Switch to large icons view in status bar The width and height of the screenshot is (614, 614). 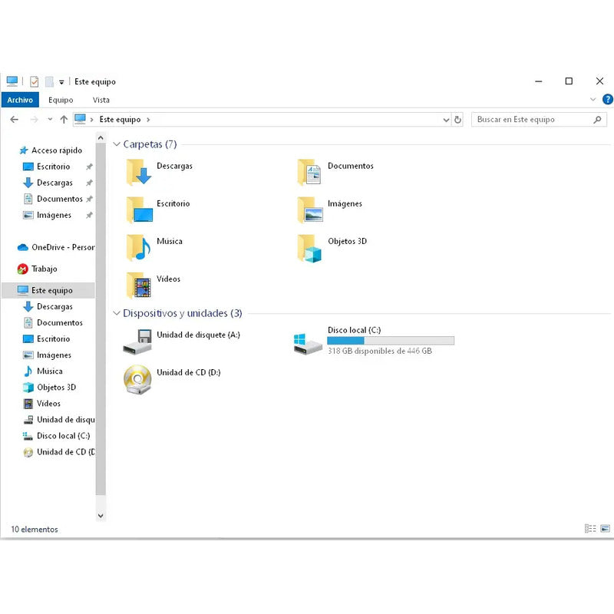coord(605,529)
